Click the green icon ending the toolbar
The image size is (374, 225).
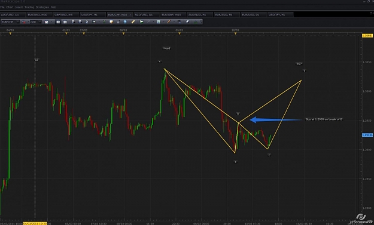pos(195,22)
